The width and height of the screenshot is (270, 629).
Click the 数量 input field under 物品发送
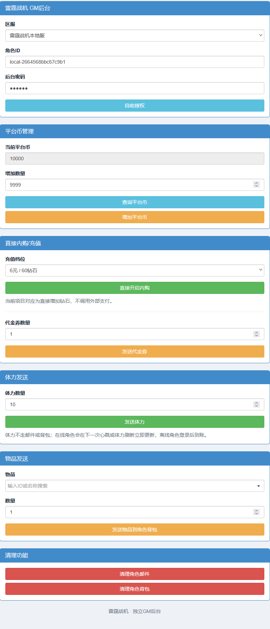134,512
